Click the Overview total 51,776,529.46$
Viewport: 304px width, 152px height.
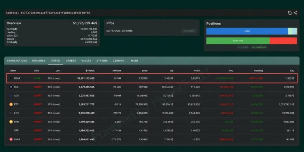click(x=85, y=23)
